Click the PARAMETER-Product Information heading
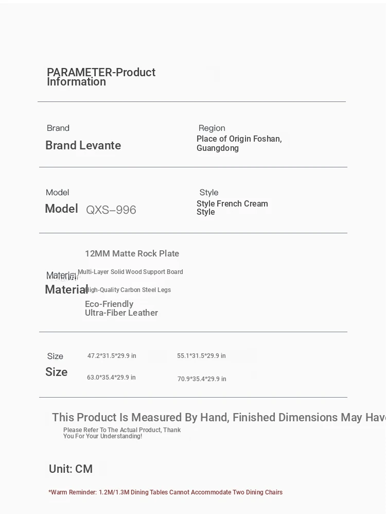This screenshot has height=514, width=386. coord(101,77)
